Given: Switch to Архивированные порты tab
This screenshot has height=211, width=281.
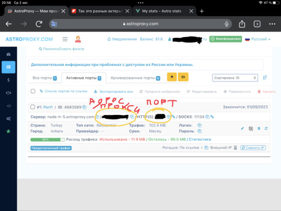Looking at the screenshot, I should 135,78.
